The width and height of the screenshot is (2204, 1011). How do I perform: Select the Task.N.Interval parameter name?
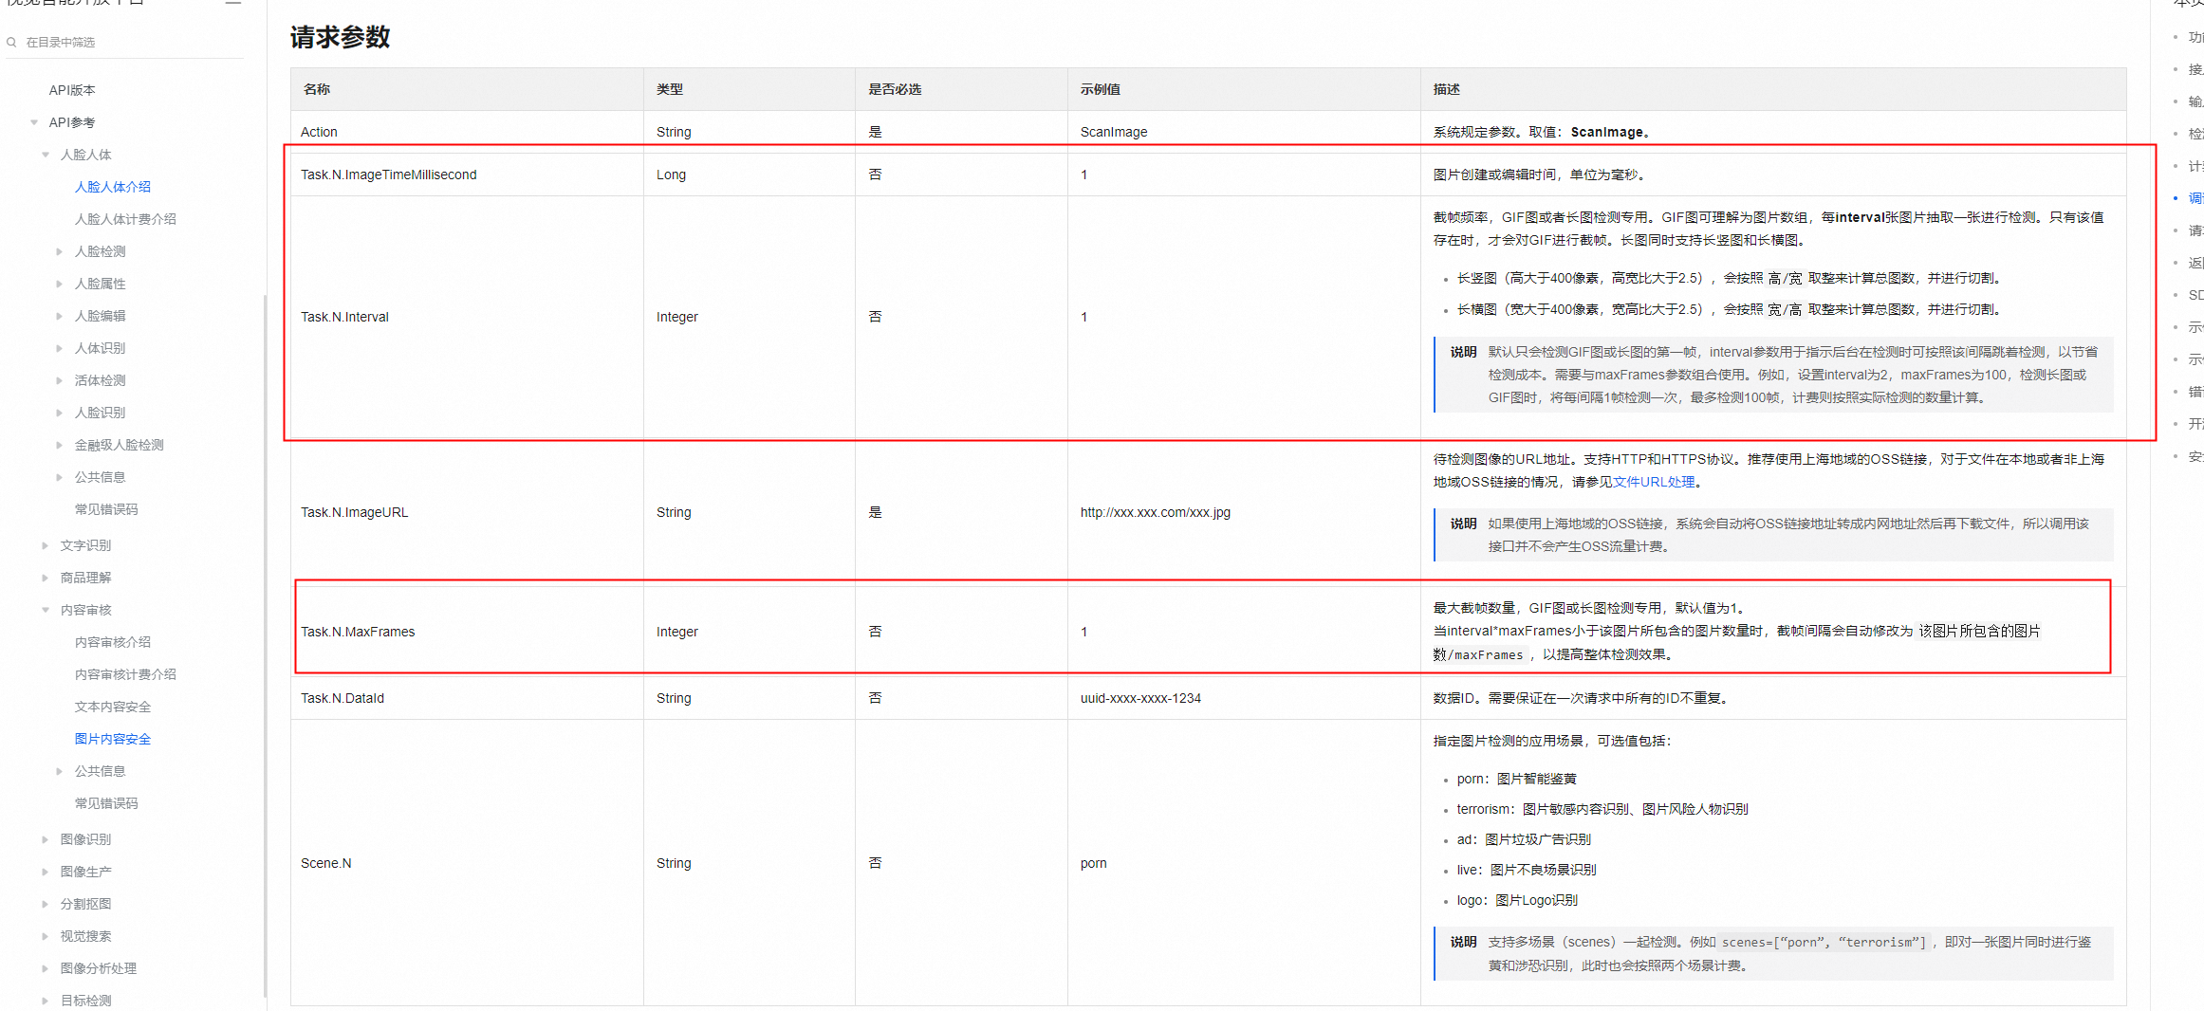pyautogui.click(x=344, y=317)
